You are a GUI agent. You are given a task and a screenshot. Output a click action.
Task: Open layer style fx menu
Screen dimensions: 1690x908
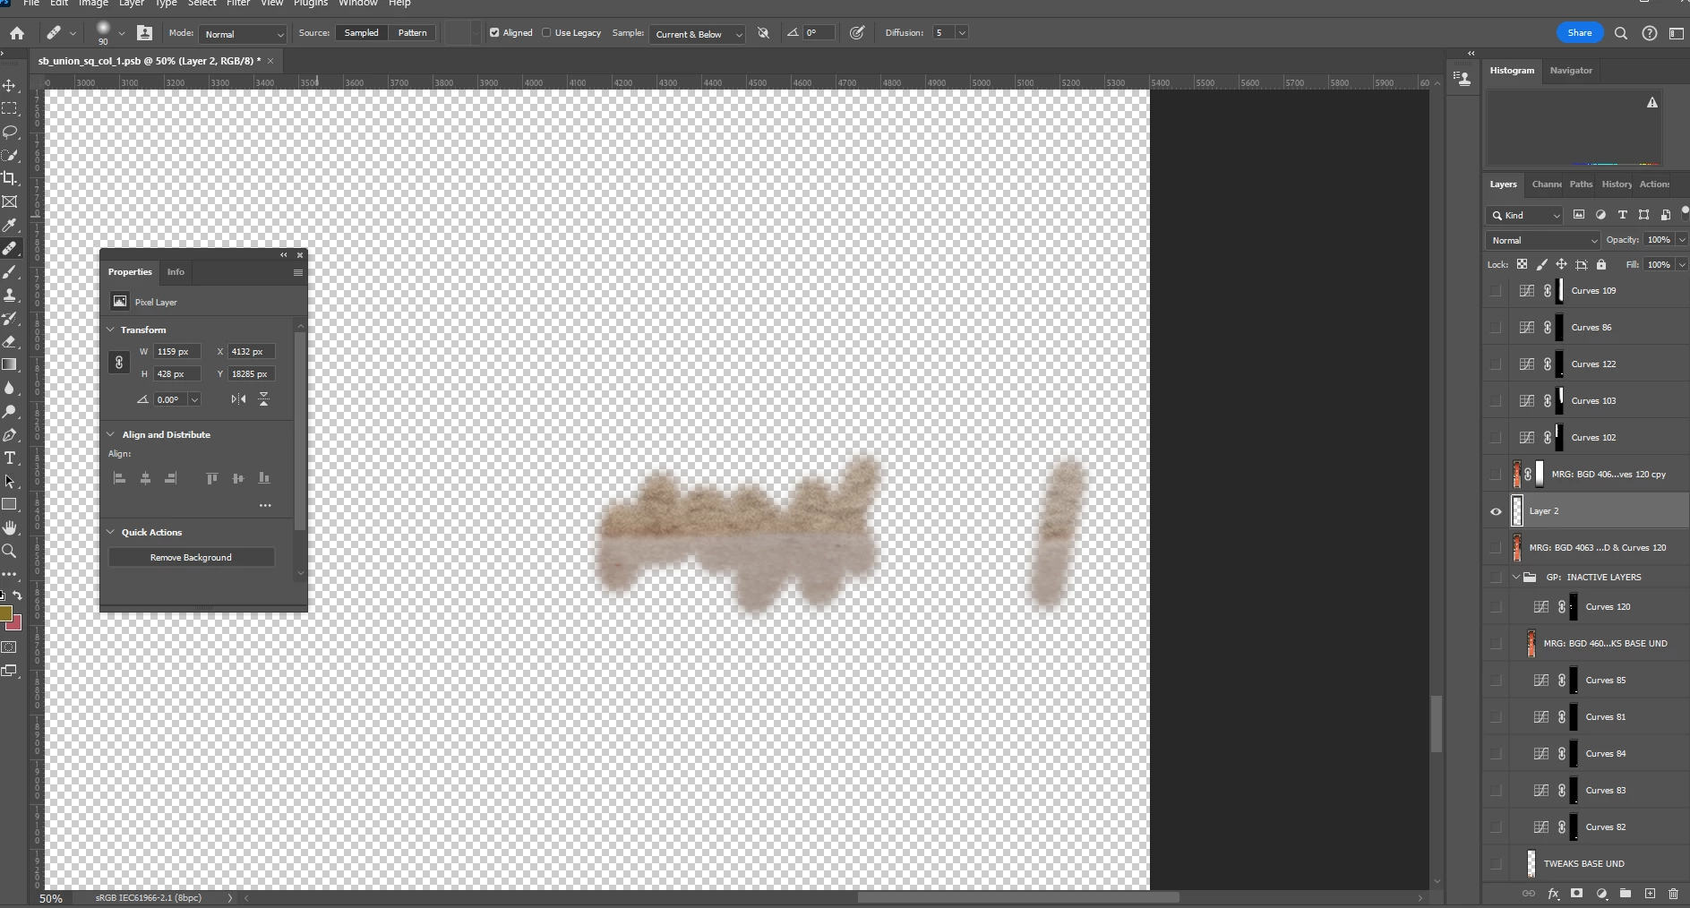tap(1553, 894)
